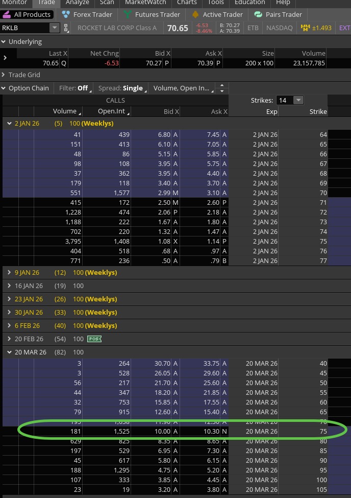Collapse the 2 JAN 26 expiration row
Screen dimensions: 351x498
pos(9,124)
